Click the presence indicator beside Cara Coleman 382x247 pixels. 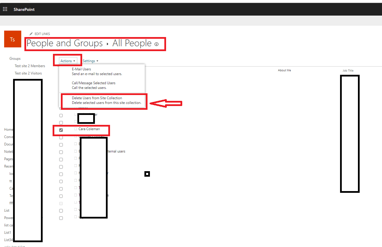[x=76, y=129]
